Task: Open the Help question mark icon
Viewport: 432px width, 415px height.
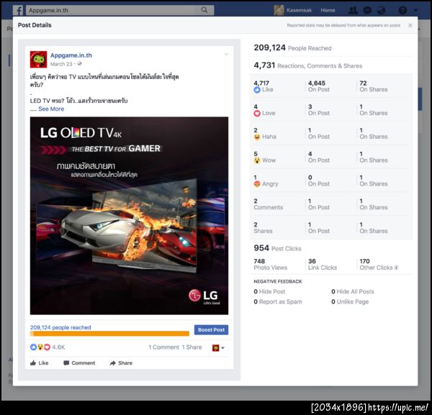Action: pyautogui.click(x=402, y=11)
